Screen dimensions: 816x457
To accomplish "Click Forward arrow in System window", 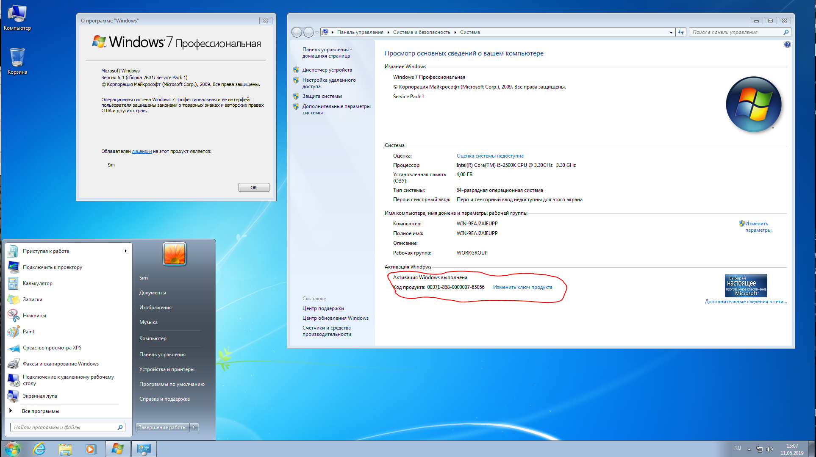I will pos(309,32).
